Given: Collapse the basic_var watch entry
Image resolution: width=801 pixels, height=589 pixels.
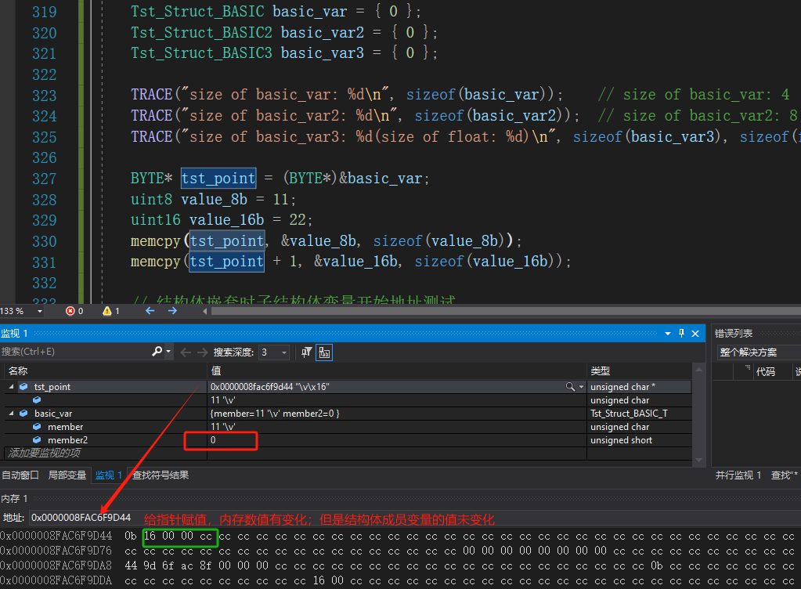Looking at the screenshot, I should pyautogui.click(x=11, y=414).
